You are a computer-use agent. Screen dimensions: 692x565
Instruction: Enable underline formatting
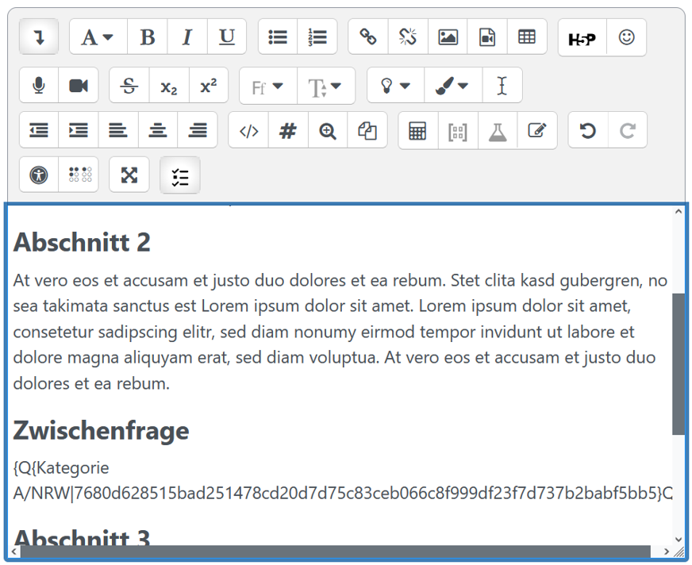tap(227, 37)
